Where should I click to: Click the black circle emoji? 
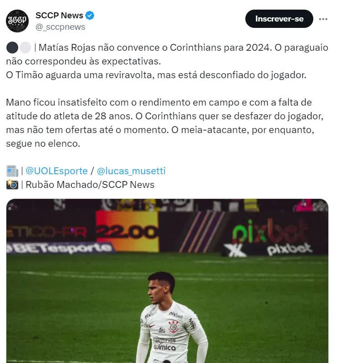pyautogui.click(x=12, y=48)
